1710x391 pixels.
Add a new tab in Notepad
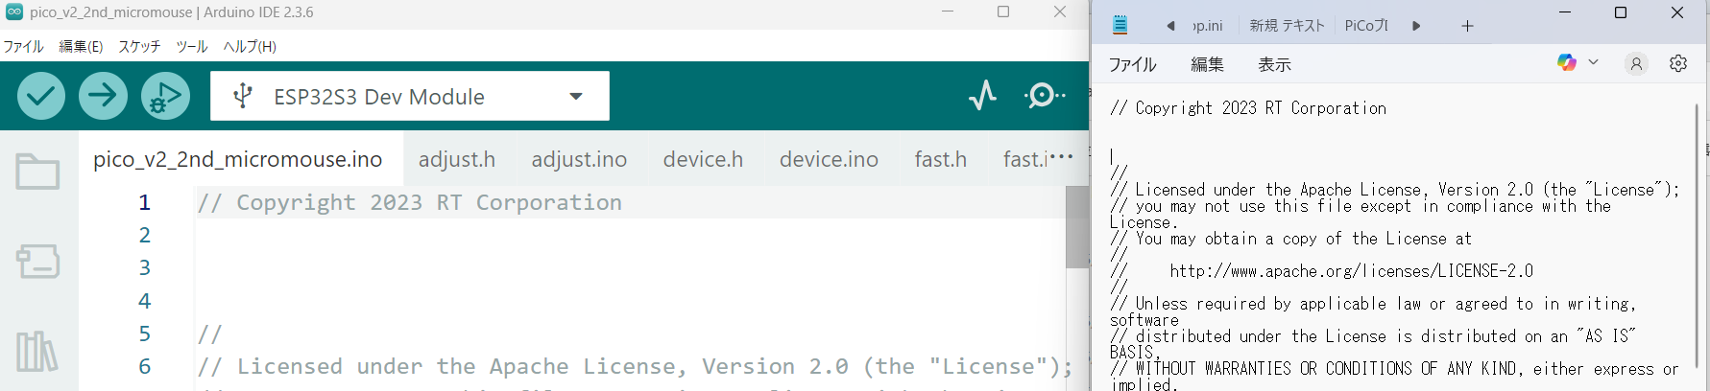click(x=1467, y=26)
